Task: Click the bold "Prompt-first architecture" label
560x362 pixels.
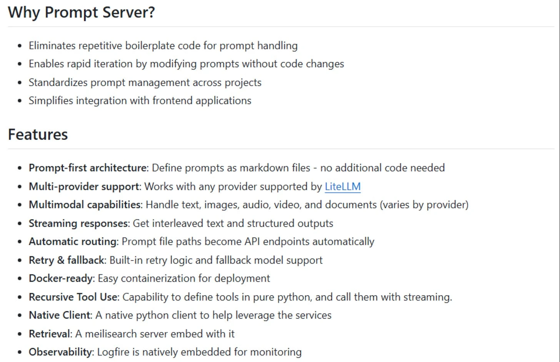Action: 88,168
